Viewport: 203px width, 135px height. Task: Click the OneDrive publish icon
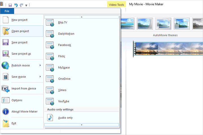tap(50, 79)
